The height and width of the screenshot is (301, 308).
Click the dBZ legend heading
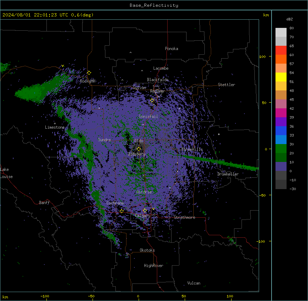pyautogui.click(x=289, y=19)
